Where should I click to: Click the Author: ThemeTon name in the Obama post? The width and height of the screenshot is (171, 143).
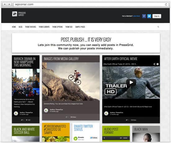pos(26,113)
